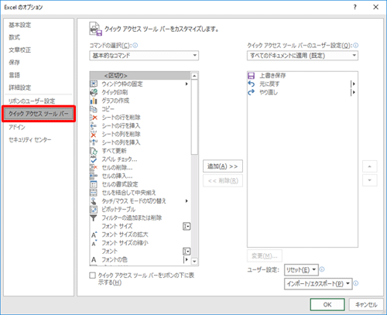Viewport: 387px width, 315px height.
Task: Select the ウィンドウ枠の固定 command icon
Action: point(94,84)
